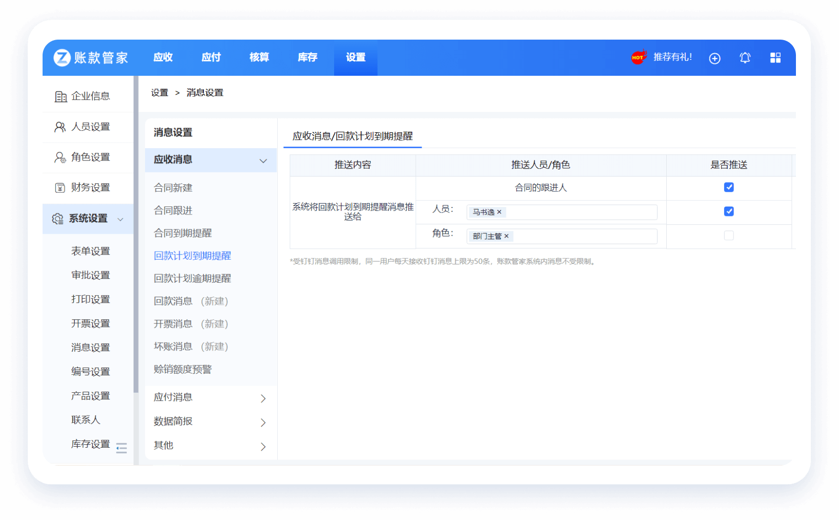This screenshot has height=520, width=839.
Task: Select 赊销额度预警 message type
Action: 183,369
